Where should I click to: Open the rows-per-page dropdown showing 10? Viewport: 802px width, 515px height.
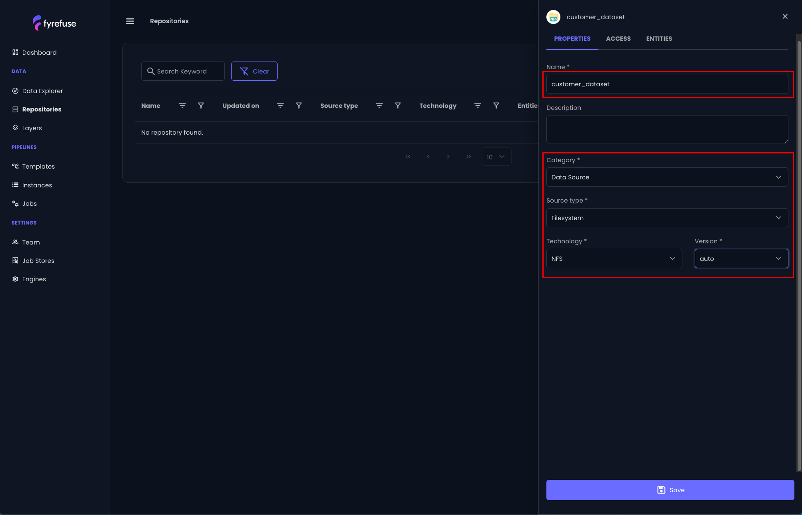click(x=496, y=157)
